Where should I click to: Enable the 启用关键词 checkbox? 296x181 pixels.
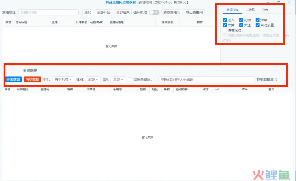tap(130, 79)
